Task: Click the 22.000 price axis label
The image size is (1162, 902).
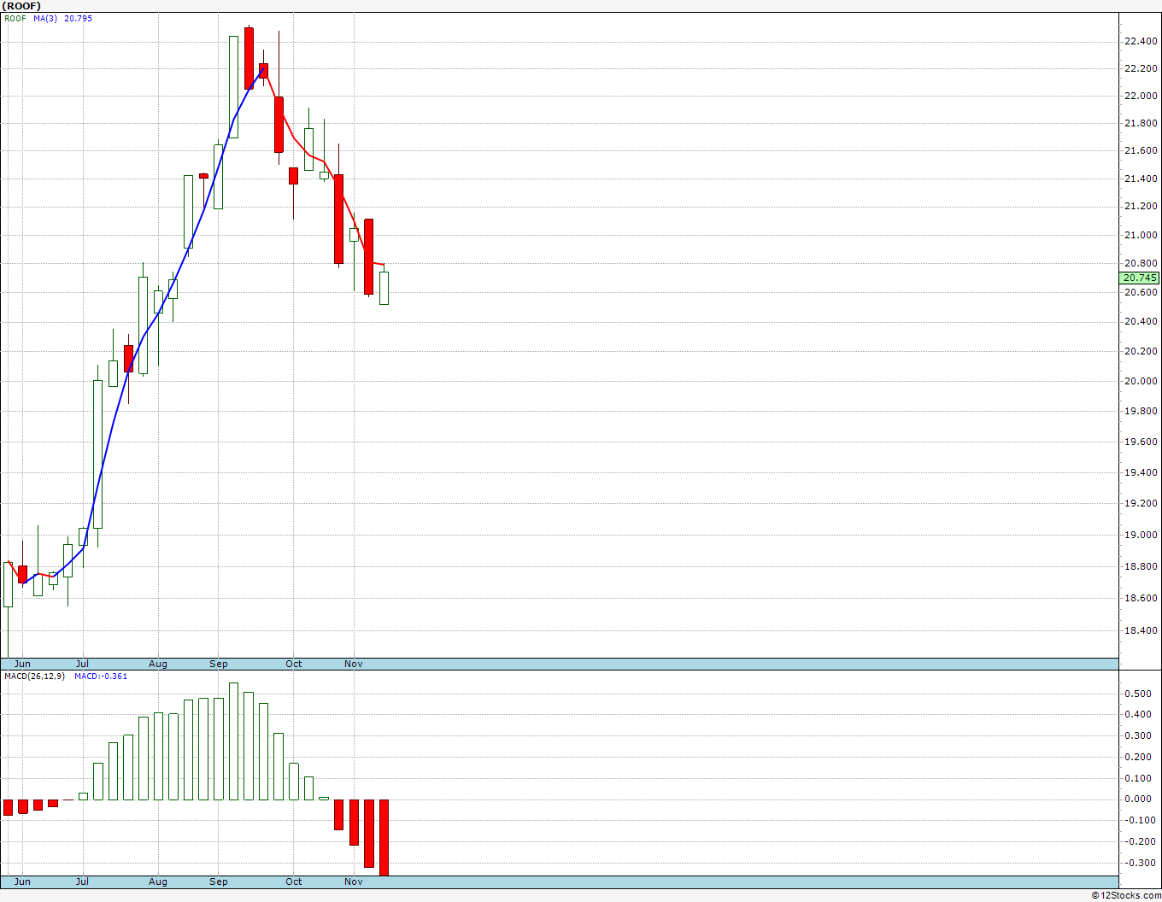Action: [1141, 96]
